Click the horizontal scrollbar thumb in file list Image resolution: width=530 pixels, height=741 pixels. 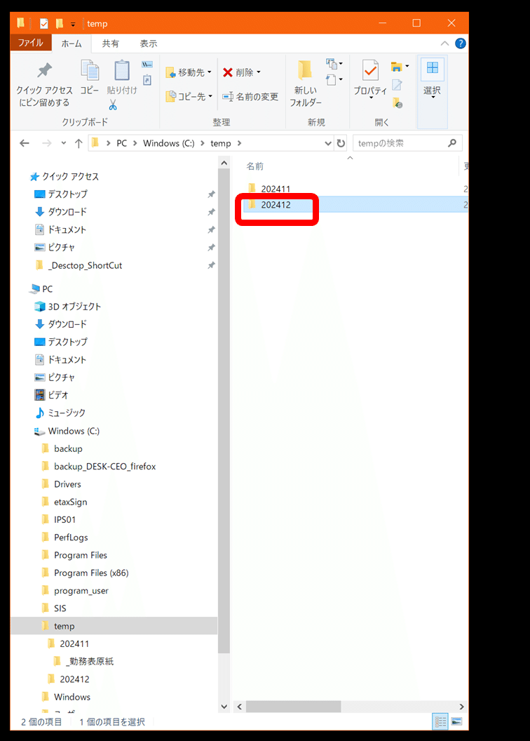click(293, 707)
